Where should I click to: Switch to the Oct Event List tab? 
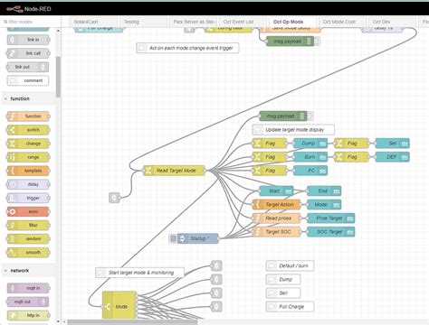coord(238,22)
